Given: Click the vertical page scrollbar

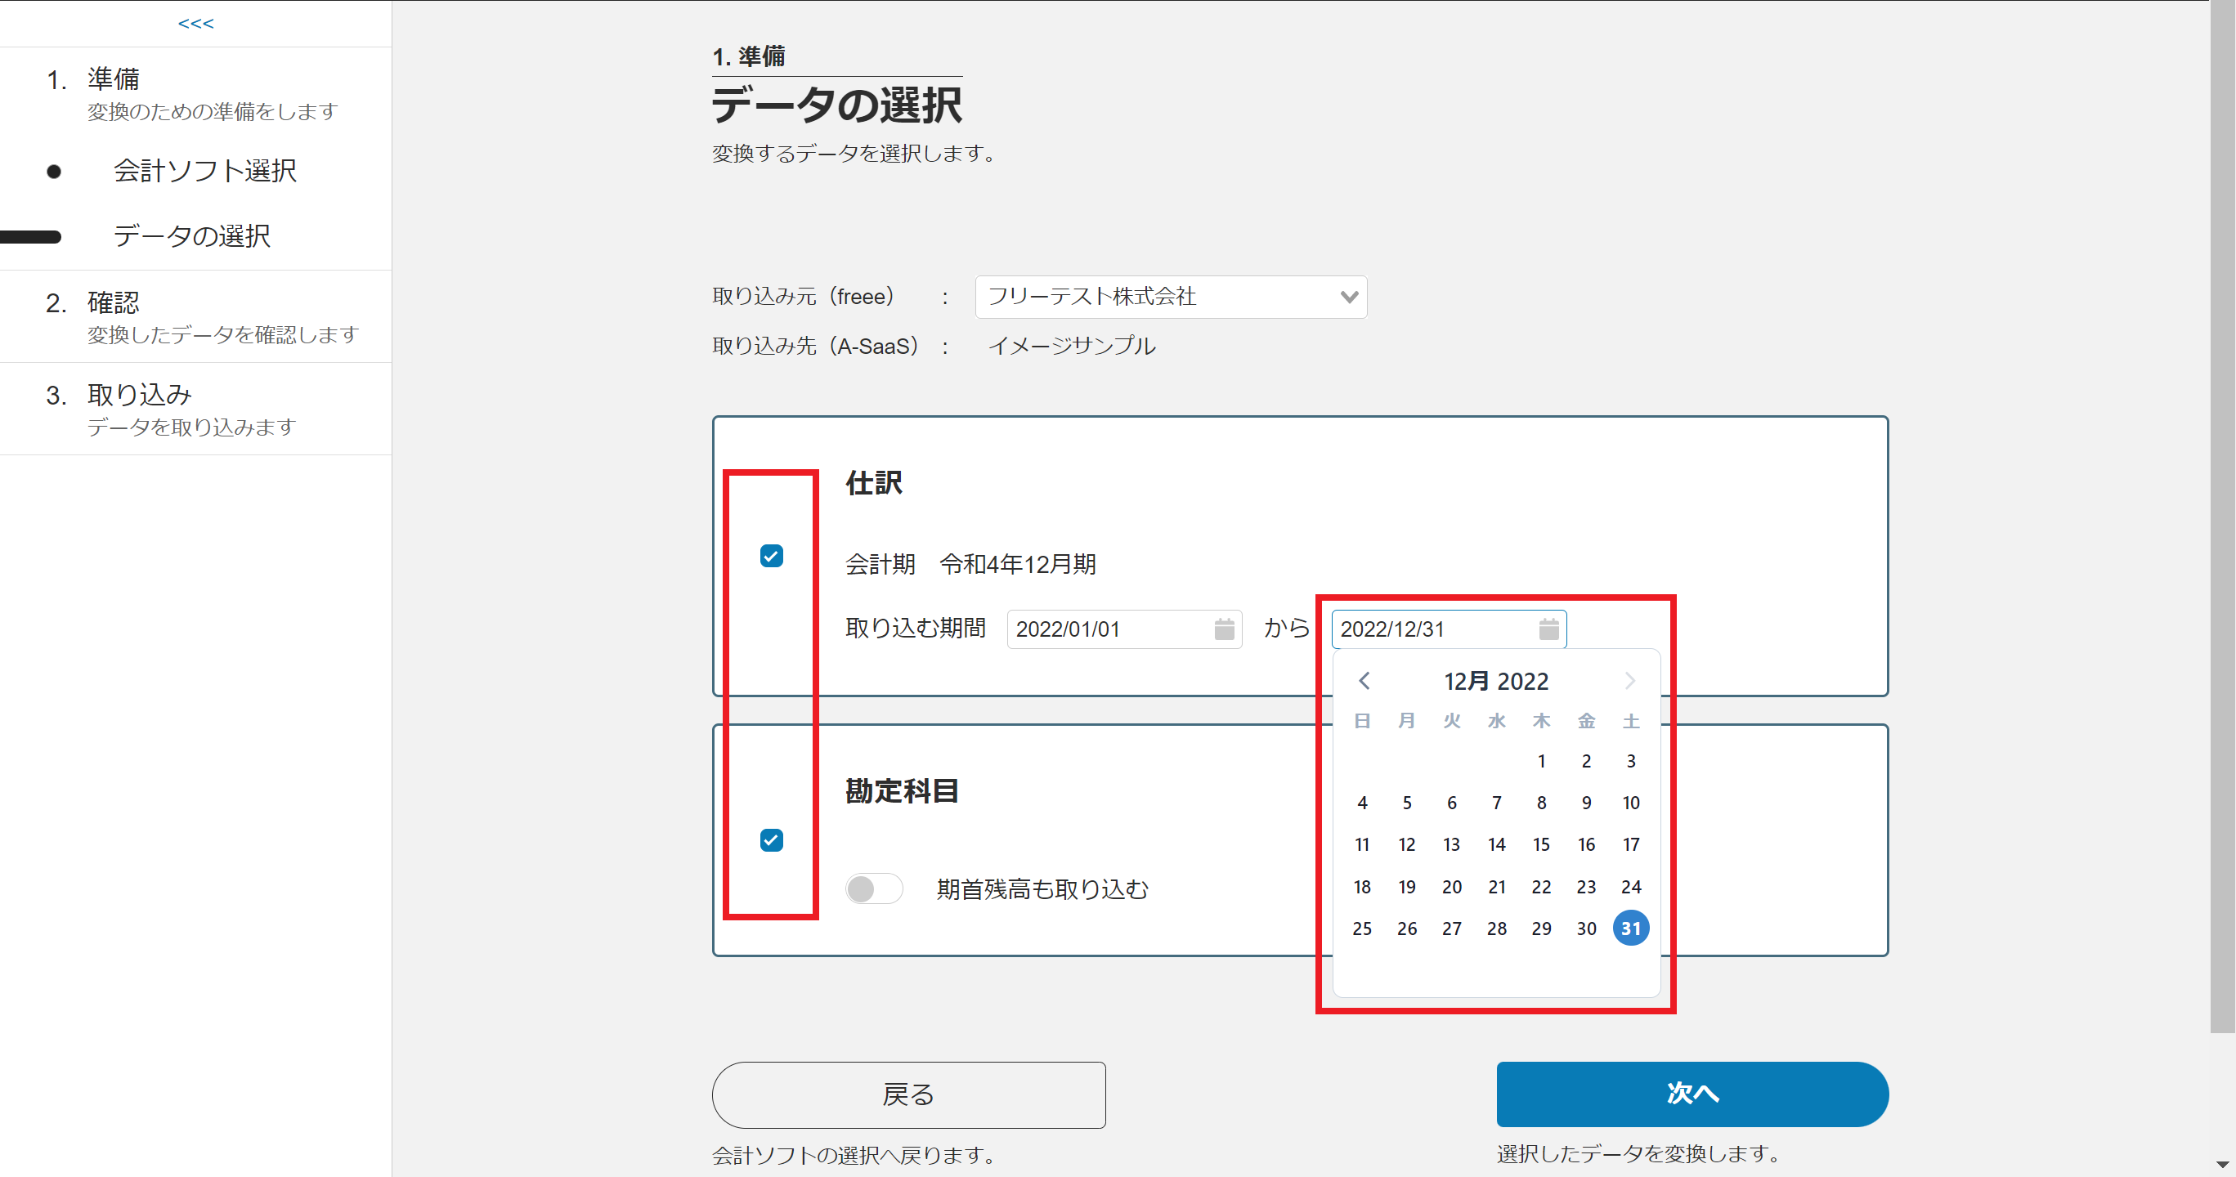Looking at the screenshot, I should tap(2222, 517).
